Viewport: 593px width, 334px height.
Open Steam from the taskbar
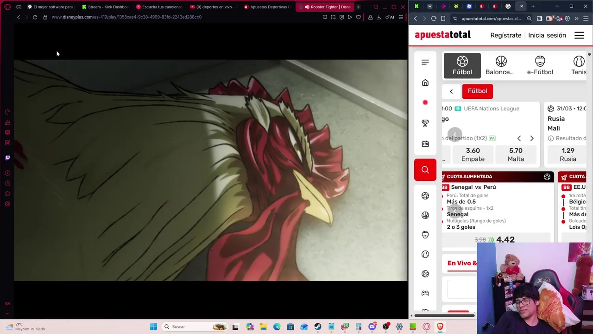(x=317, y=327)
